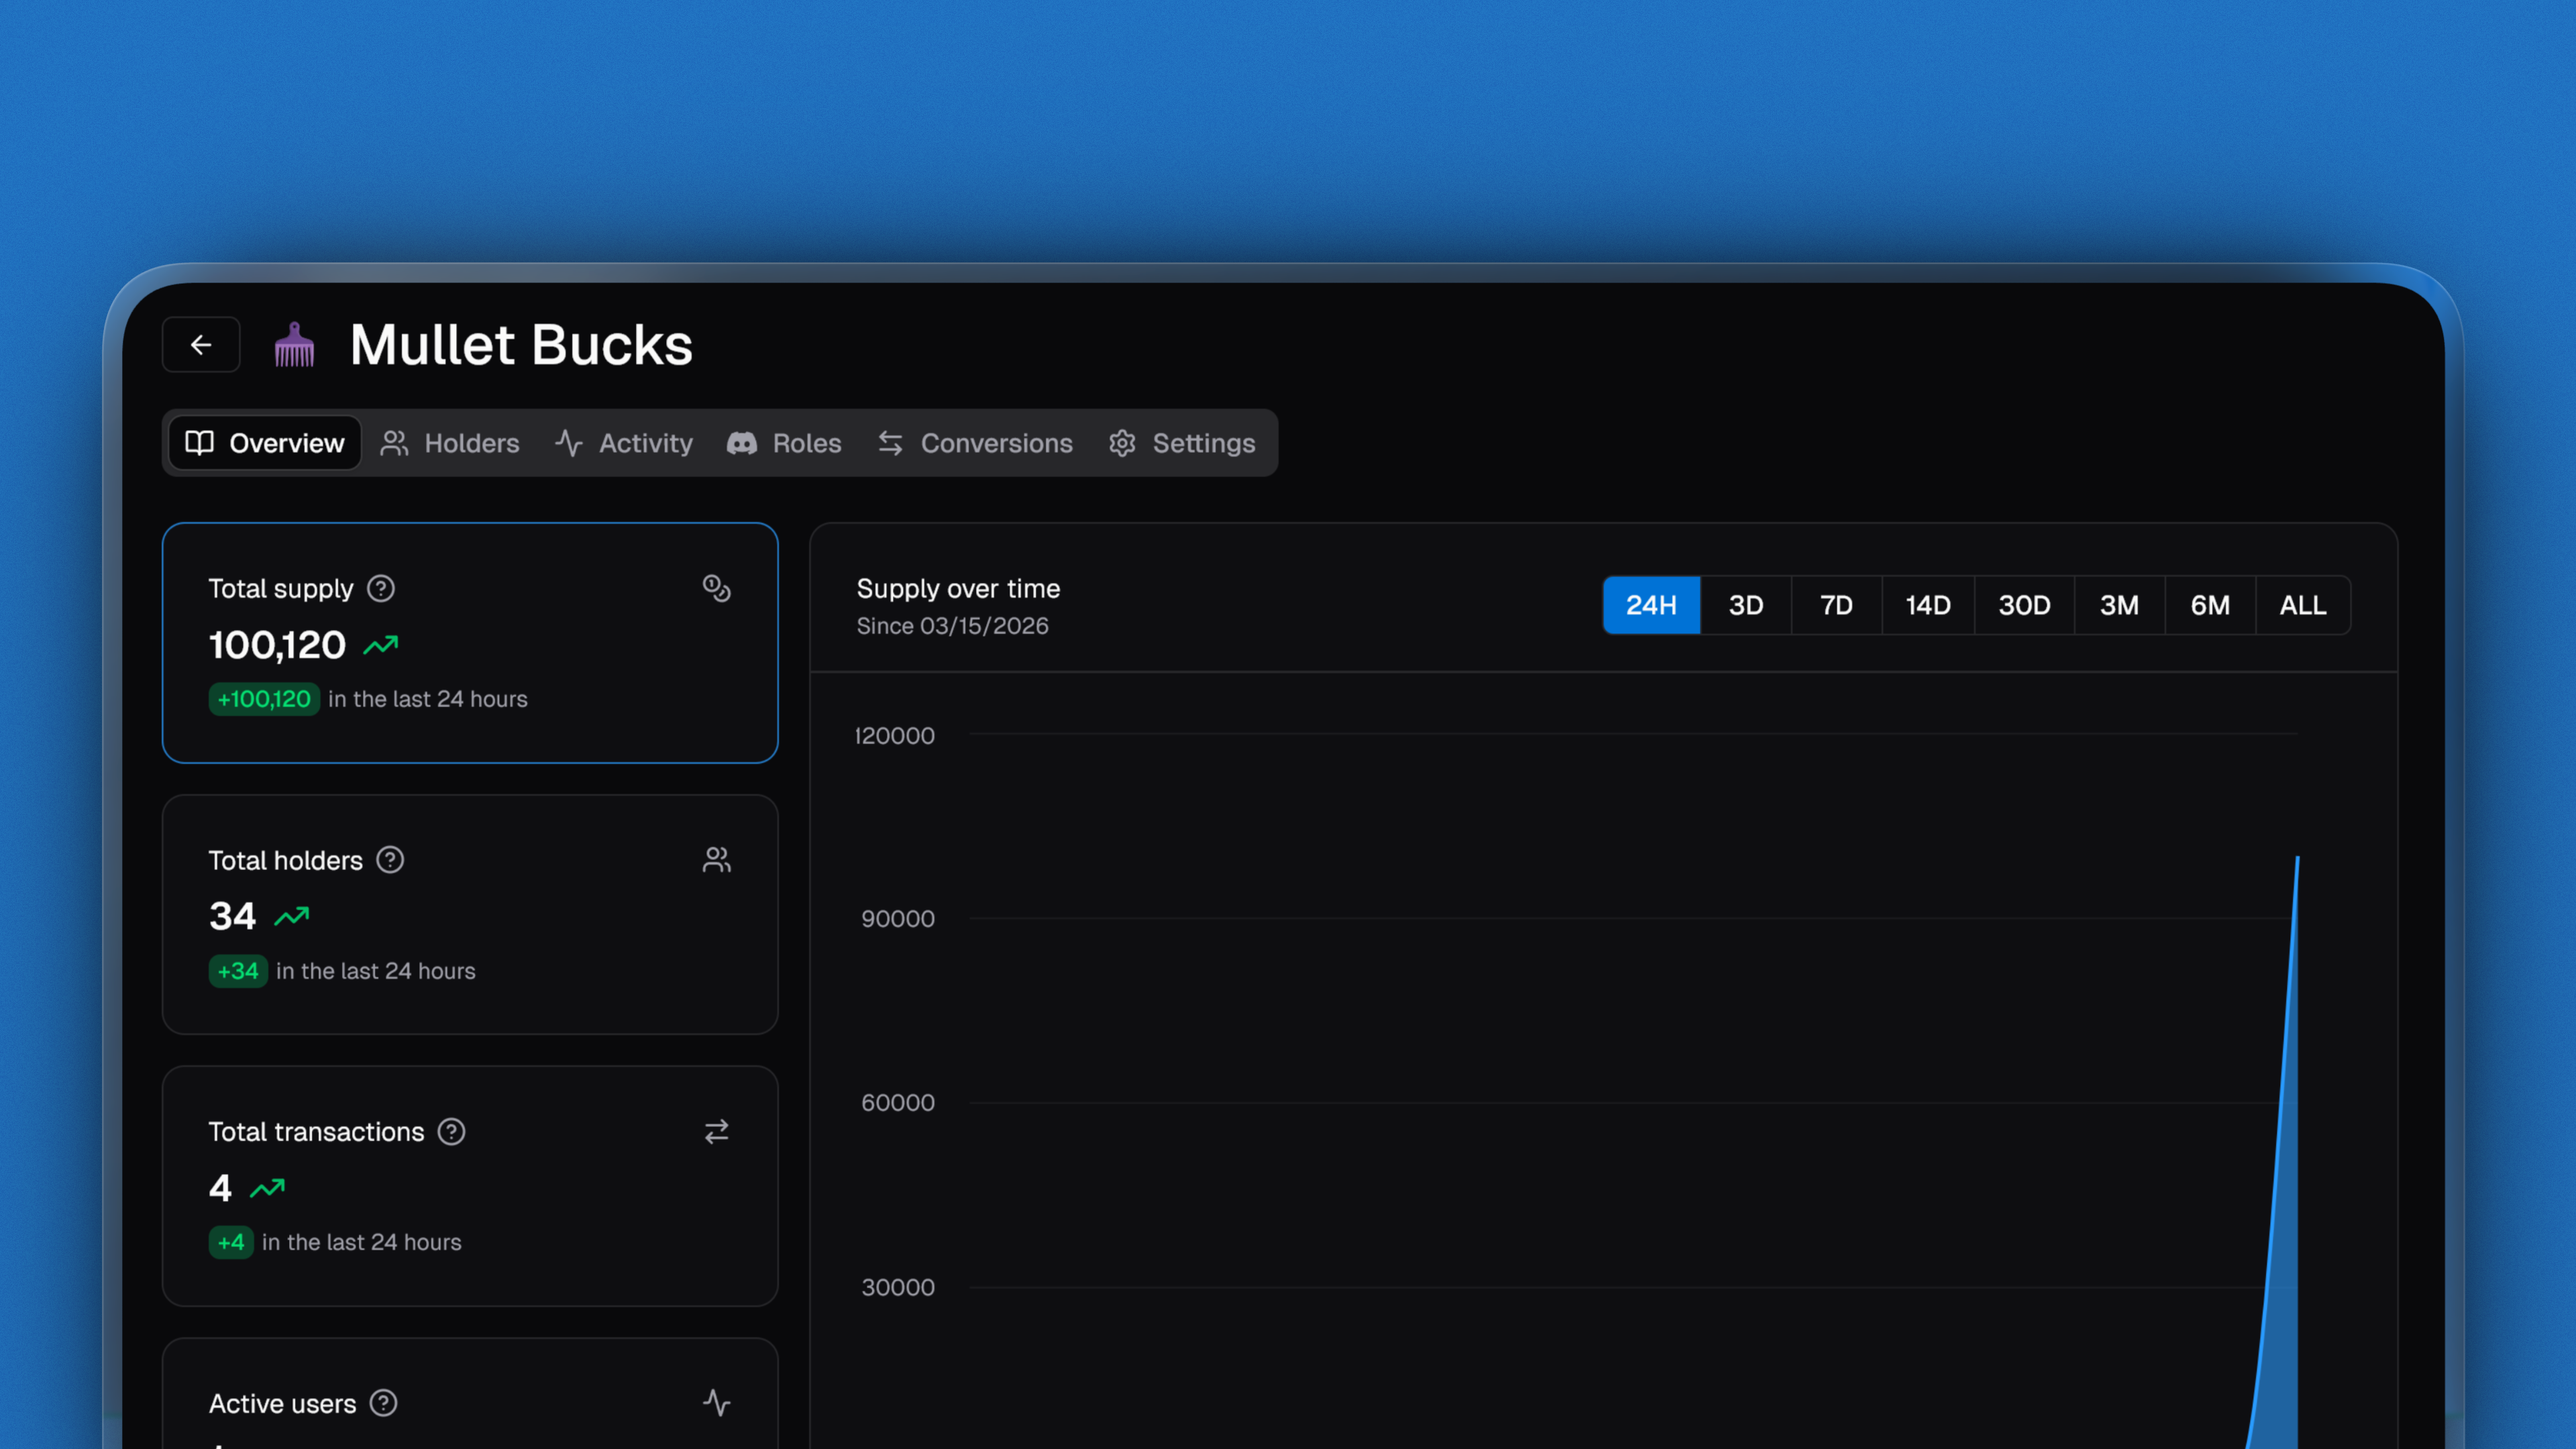Set chart range to 30D
2576x1449 pixels.
click(x=2024, y=605)
